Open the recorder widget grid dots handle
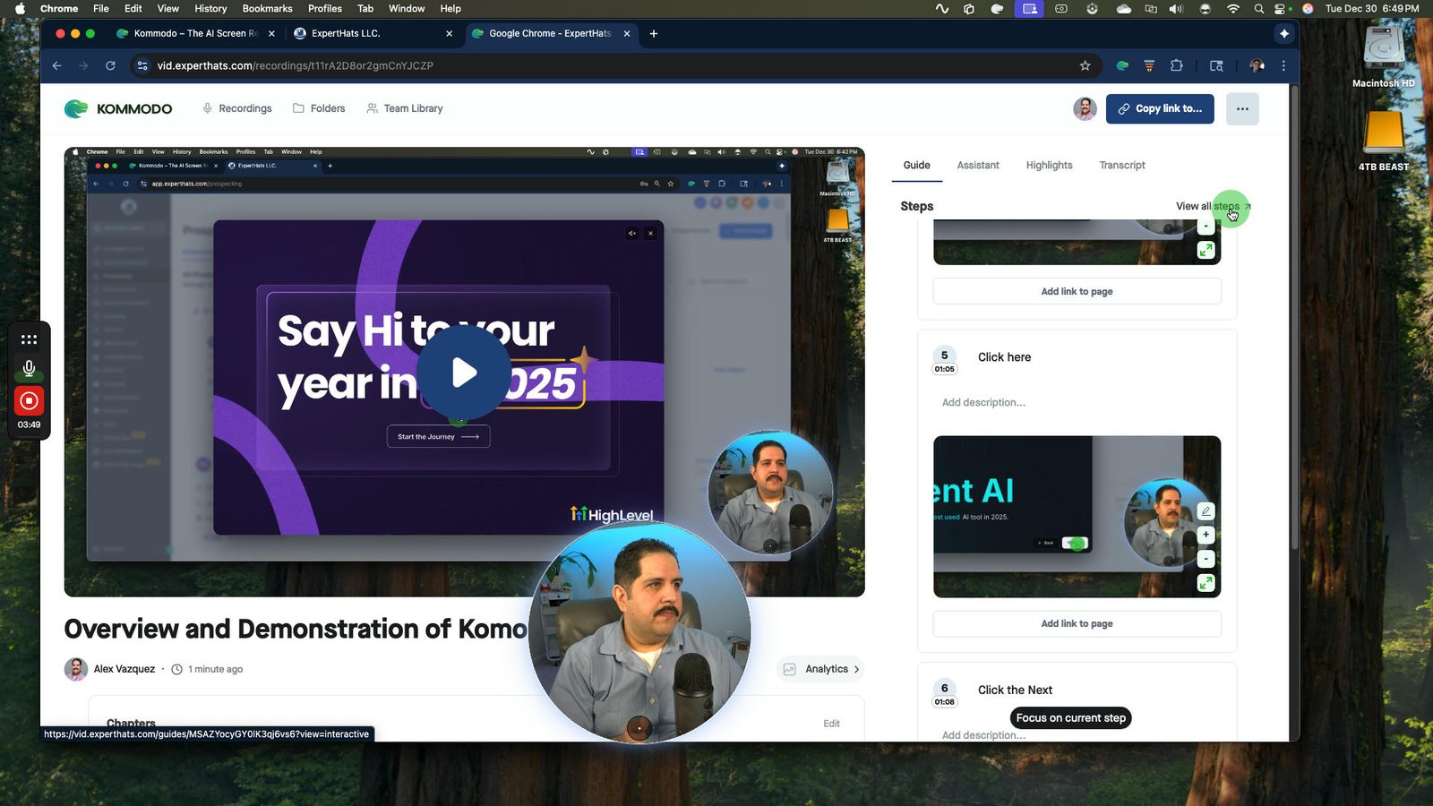Screen dimensions: 1433x806 click(x=29, y=339)
